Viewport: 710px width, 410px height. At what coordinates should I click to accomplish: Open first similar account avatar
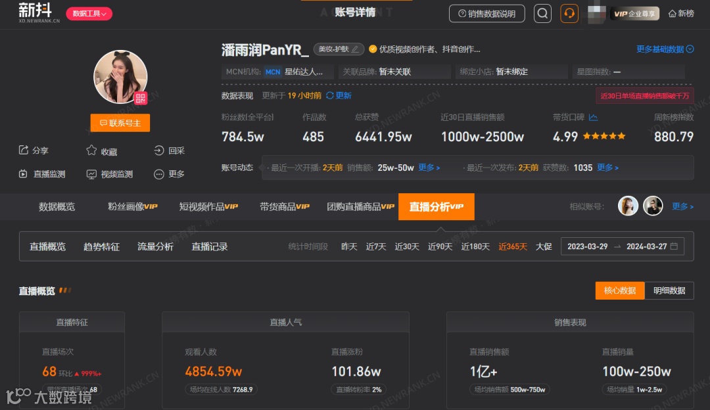tap(628, 206)
